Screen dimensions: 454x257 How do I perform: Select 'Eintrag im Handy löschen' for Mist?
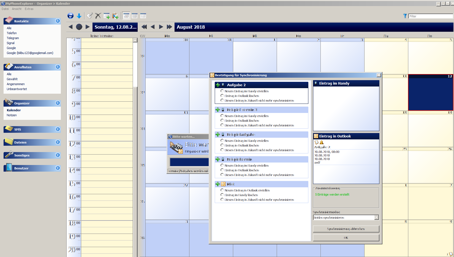(222, 195)
